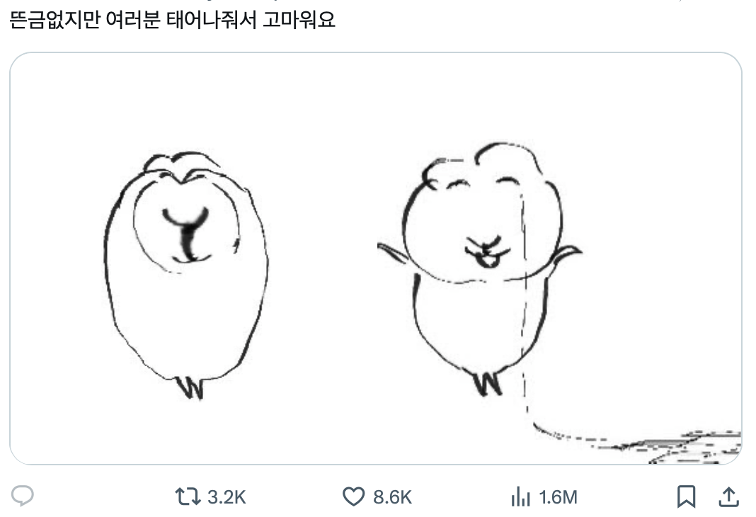Image resolution: width=756 pixels, height=517 pixels.
Task: Click the 8.6K likes count
Action: [x=392, y=497]
